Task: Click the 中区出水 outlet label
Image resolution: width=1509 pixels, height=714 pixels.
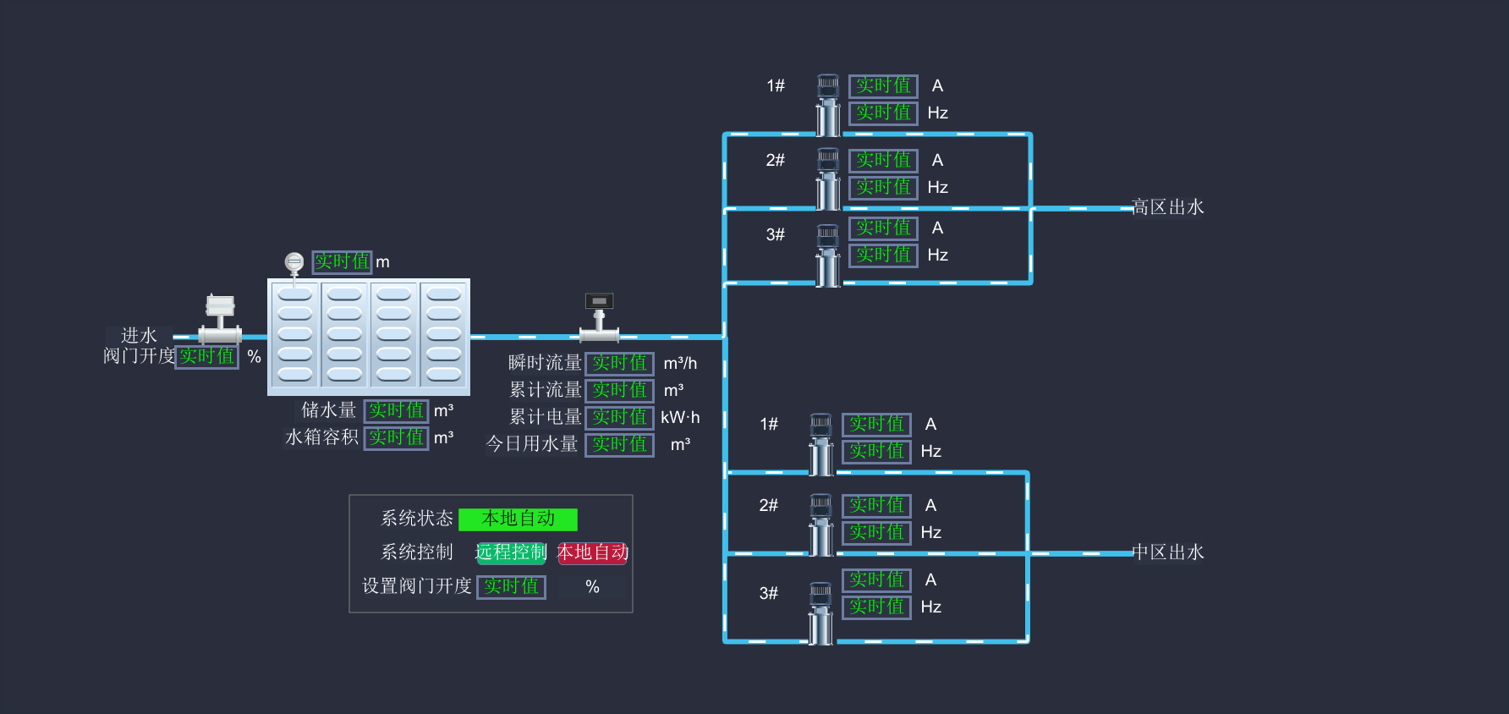Action: 1167,552
